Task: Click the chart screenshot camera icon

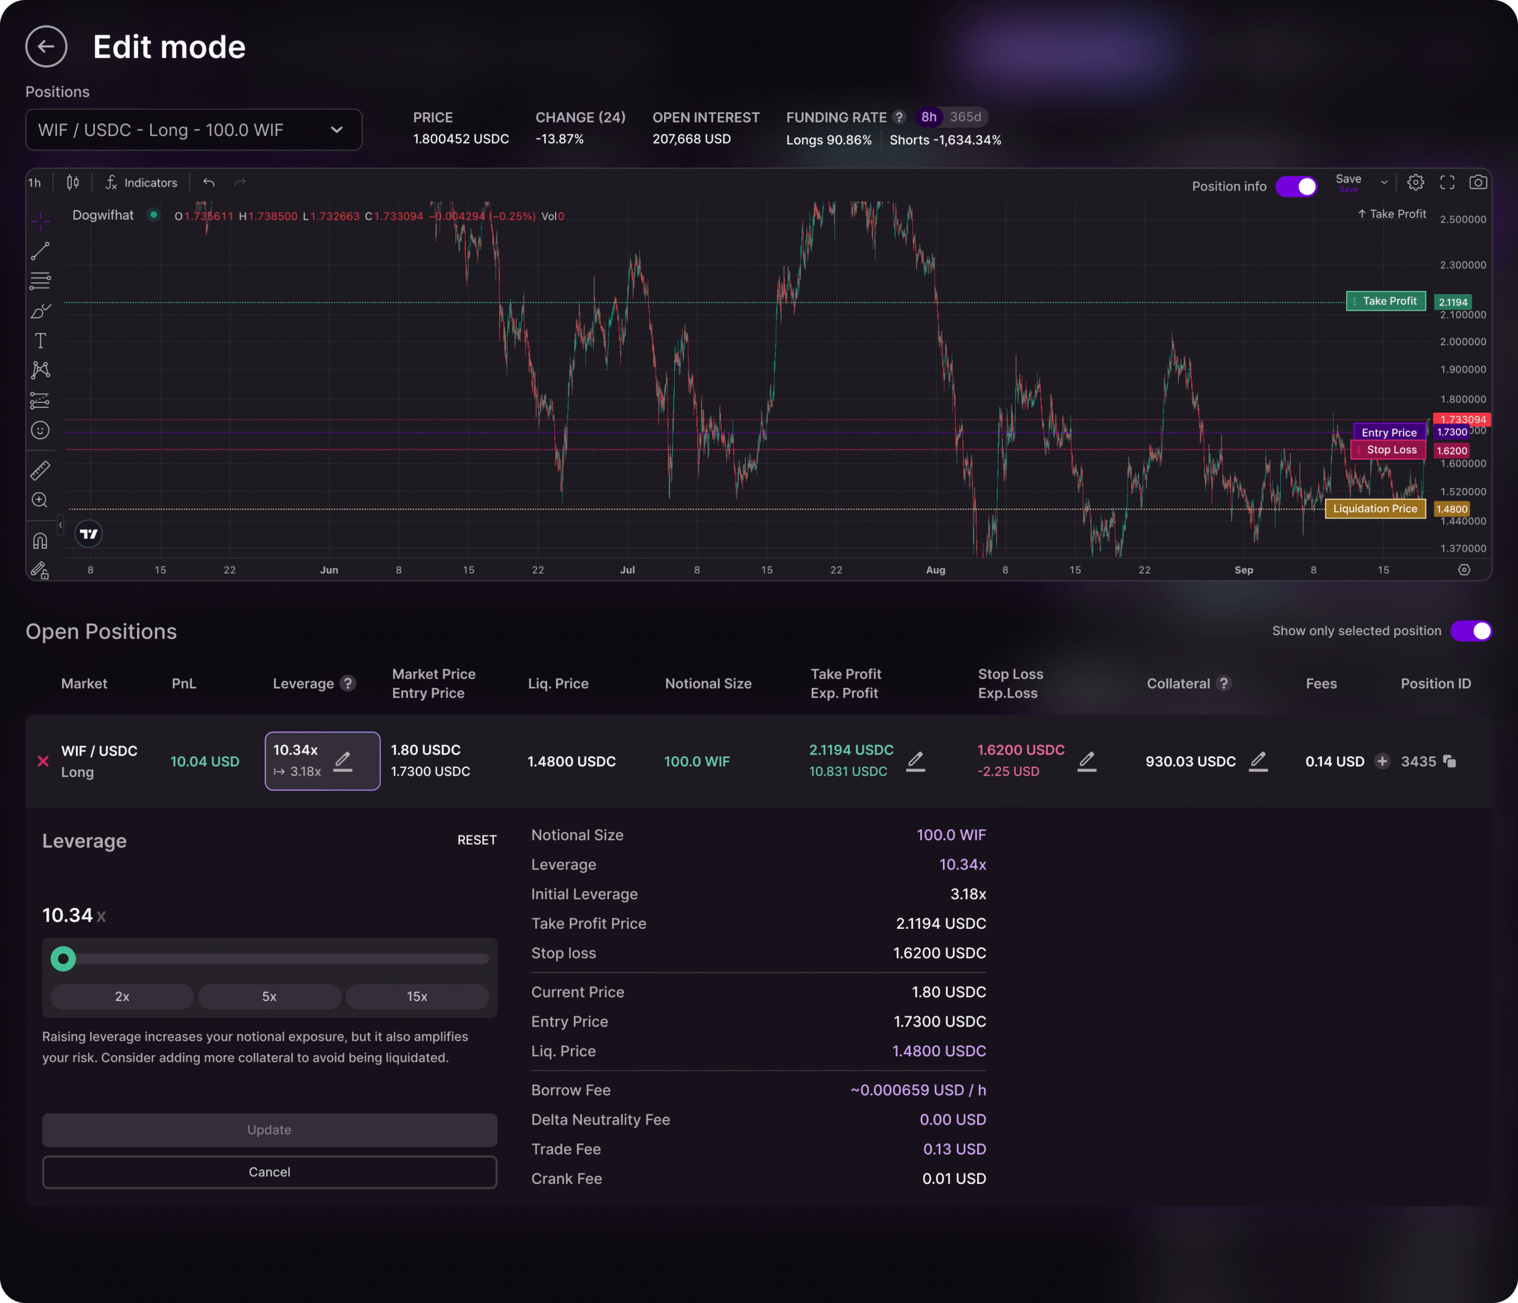Action: pyautogui.click(x=1478, y=183)
